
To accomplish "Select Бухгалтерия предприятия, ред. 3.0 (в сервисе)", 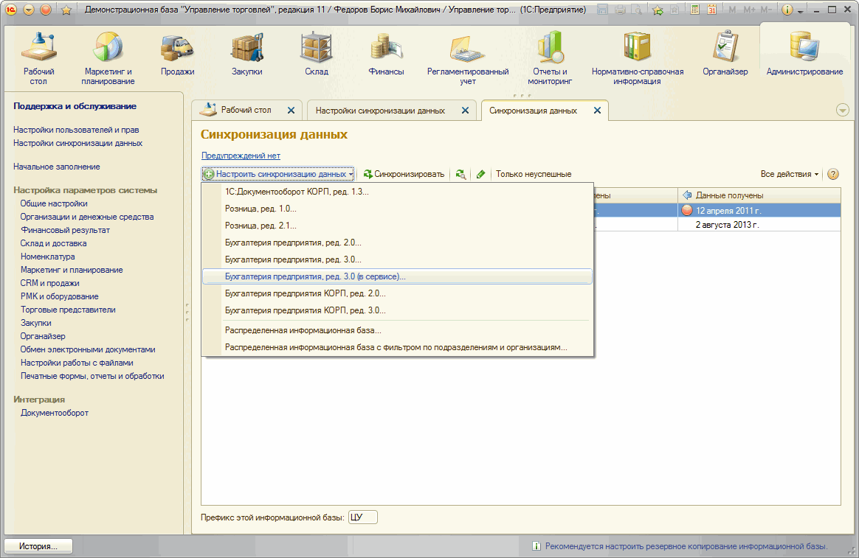I will coord(315,276).
